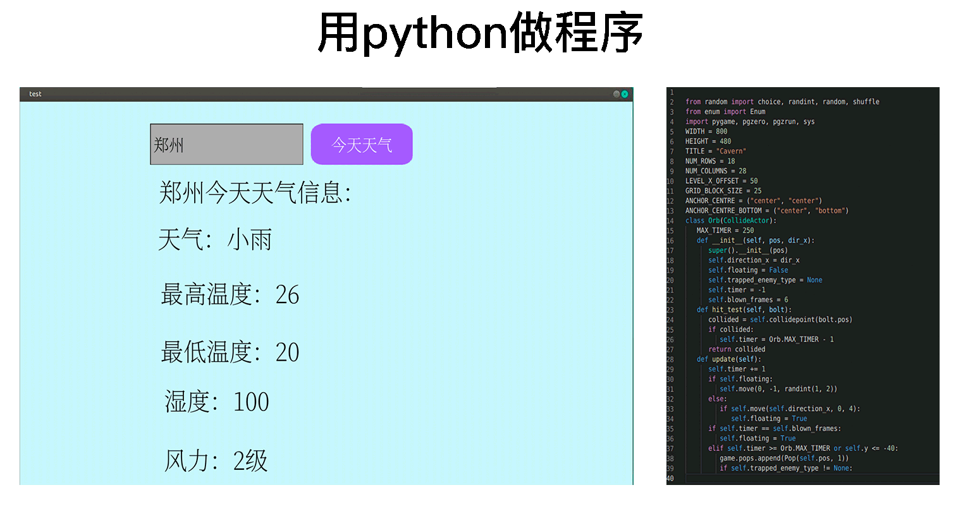Image resolution: width=963 pixels, height=509 pixels.
Task: Minimize the test window
Action: (x=616, y=94)
